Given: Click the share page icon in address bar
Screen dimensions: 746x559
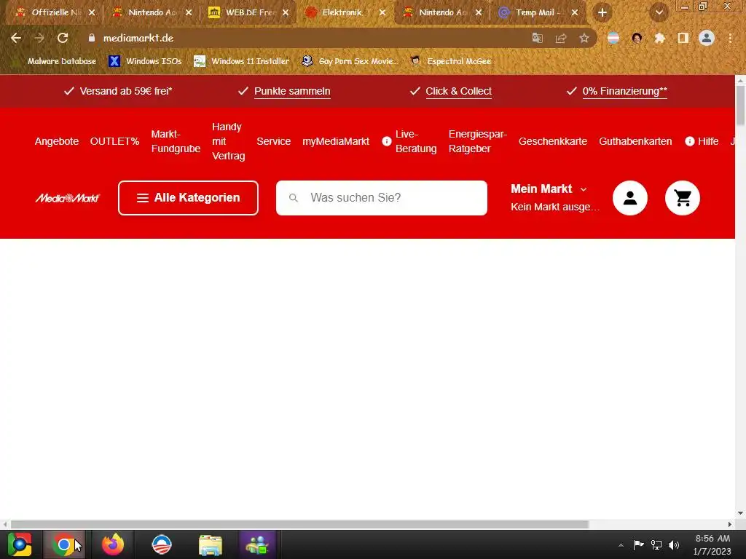Looking at the screenshot, I should pos(561,38).
